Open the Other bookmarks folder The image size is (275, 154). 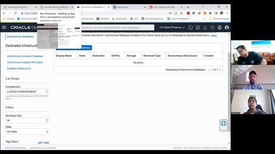click(x=219, y=19)
